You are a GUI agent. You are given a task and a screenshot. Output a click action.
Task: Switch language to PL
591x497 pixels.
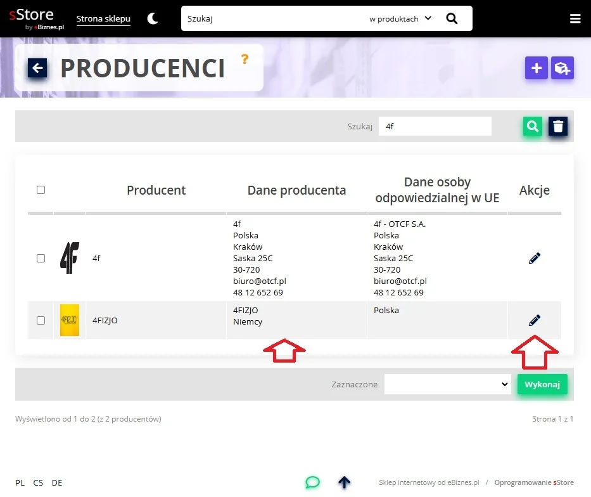[20, 482]
